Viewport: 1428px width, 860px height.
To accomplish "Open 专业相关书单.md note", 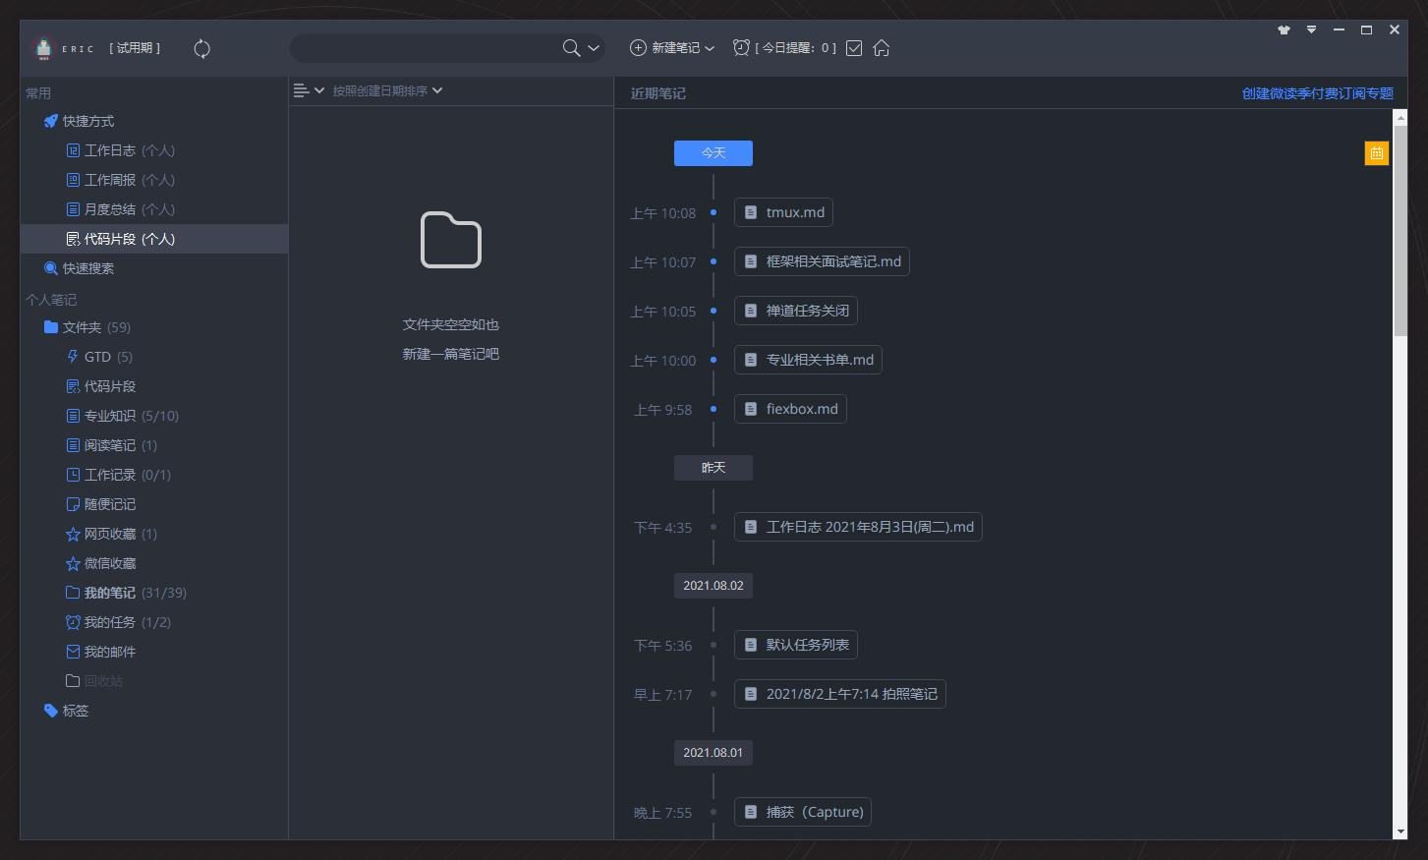I will (x=808, y=360).
